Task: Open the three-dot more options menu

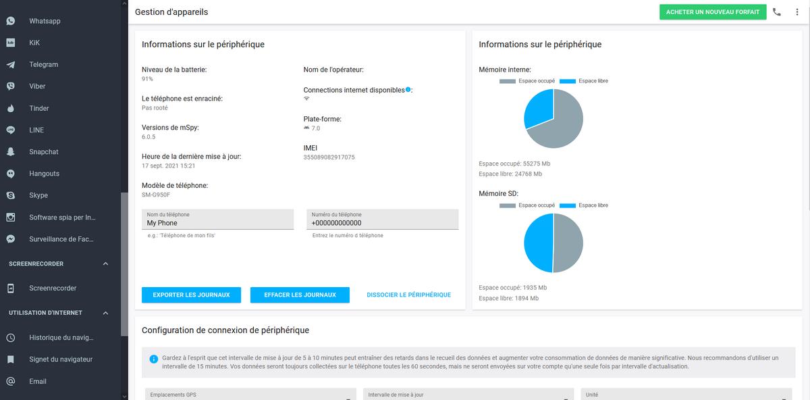Action: click(x=796, y=12)
